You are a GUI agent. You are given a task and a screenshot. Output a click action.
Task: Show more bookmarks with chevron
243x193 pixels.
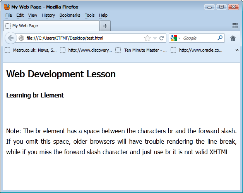tap(237, 50)
